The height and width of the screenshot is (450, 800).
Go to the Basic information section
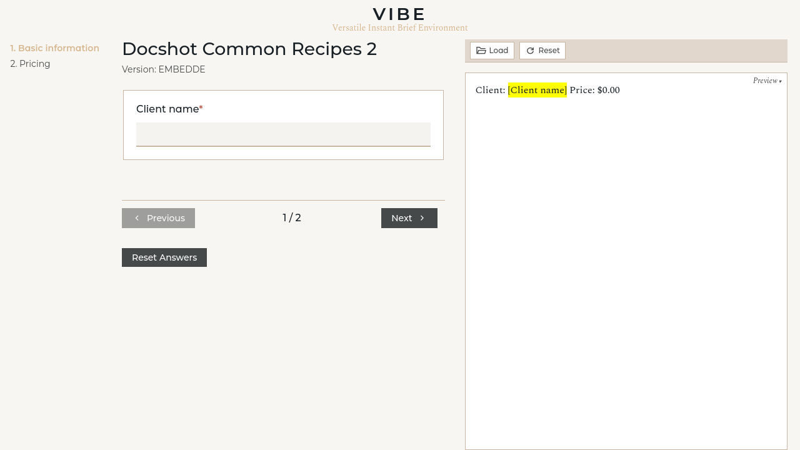click(x=54, y=48)
